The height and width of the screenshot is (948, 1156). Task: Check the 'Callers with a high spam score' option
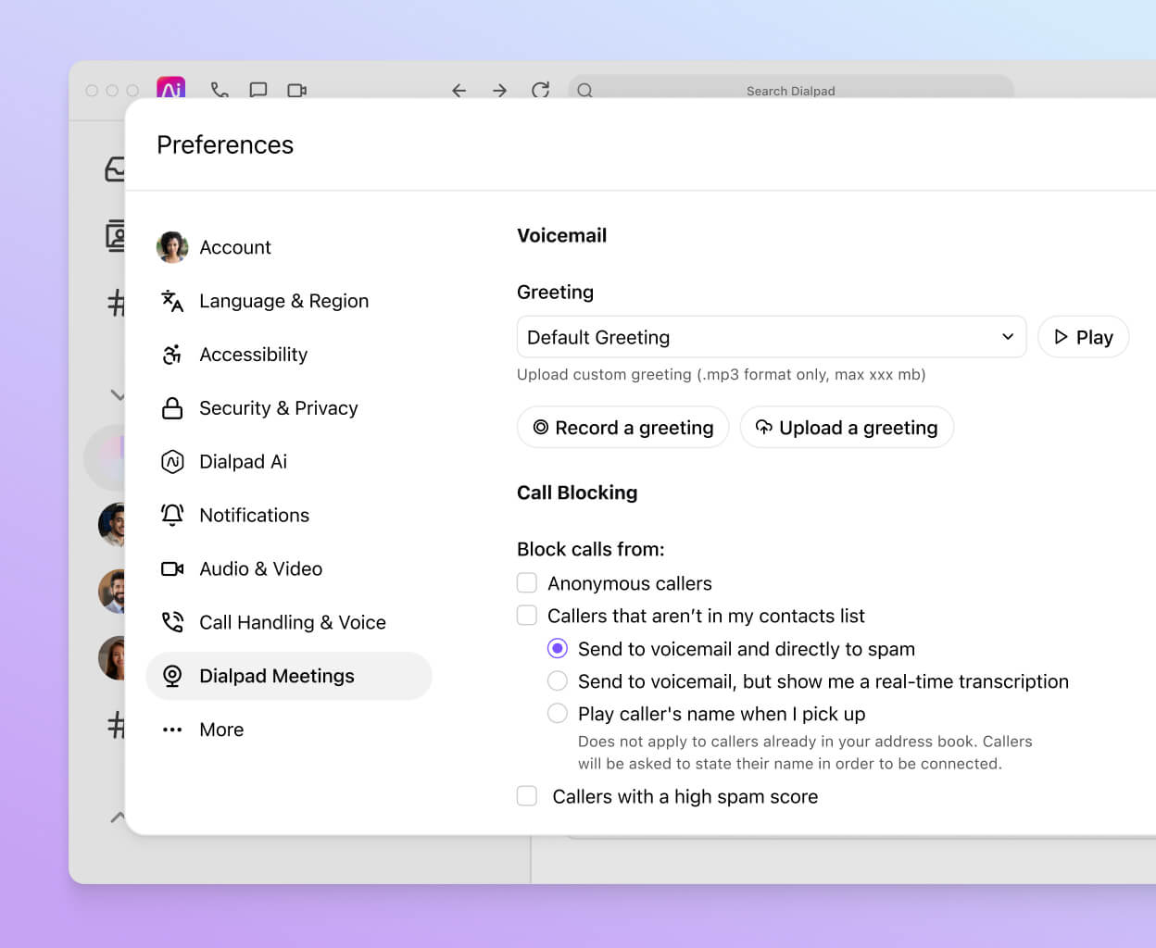tap(527, 795)
